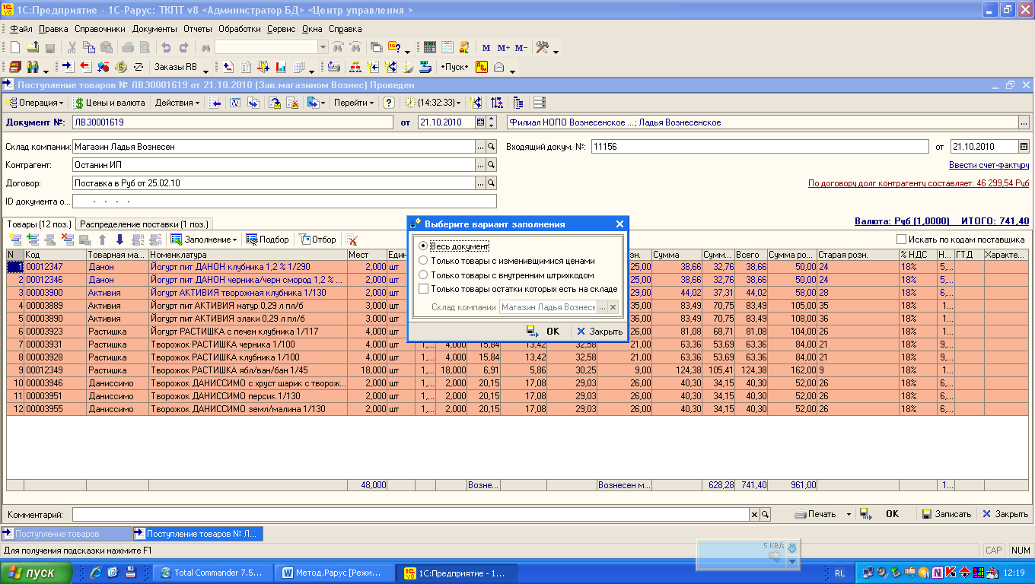Viewport: 1035px width, 584px height.
Task: Open the Операция dropdown
Action: (34, 103)
